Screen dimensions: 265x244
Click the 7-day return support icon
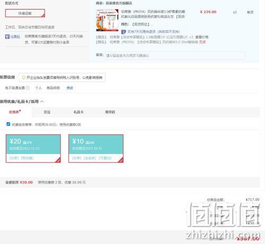[x=123, y=32]
